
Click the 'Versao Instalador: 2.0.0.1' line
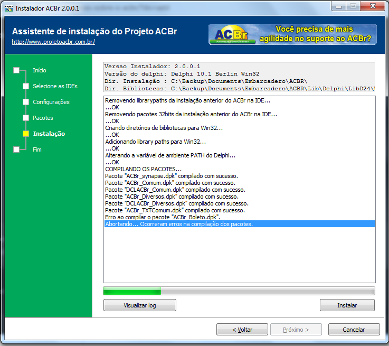152,67
